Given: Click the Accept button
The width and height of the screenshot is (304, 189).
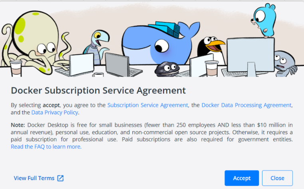Looking at the screenshot, I should 242,178.
